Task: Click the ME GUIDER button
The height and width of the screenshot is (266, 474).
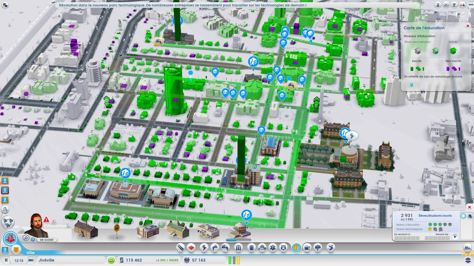Action: (46, 239)
